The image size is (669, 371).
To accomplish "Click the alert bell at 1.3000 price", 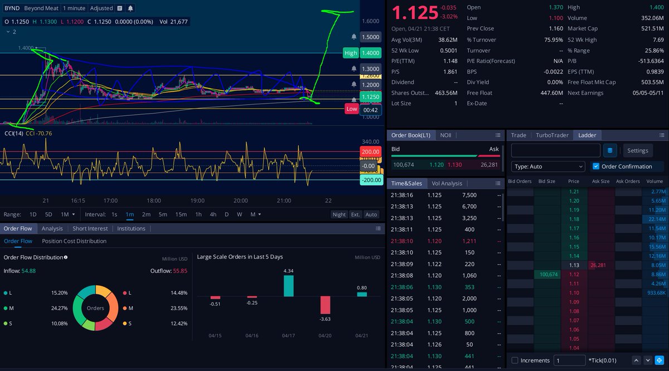I will pos(353,69).
